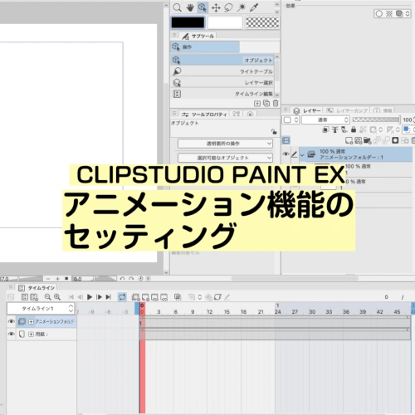Select the Zoom magnifier tool

(177, 7)
